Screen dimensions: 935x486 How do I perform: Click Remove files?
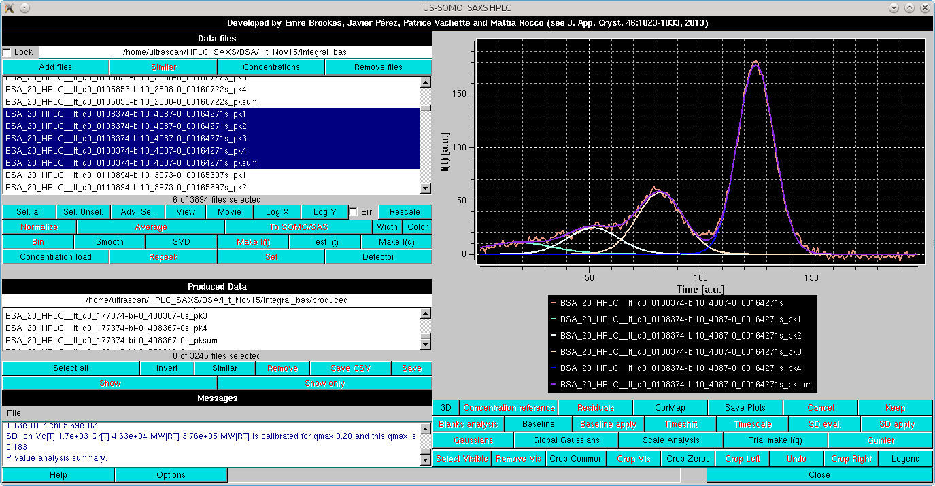click(x=378, y=67)
